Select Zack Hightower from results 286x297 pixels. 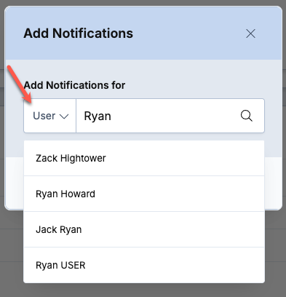tap(144, 158)
